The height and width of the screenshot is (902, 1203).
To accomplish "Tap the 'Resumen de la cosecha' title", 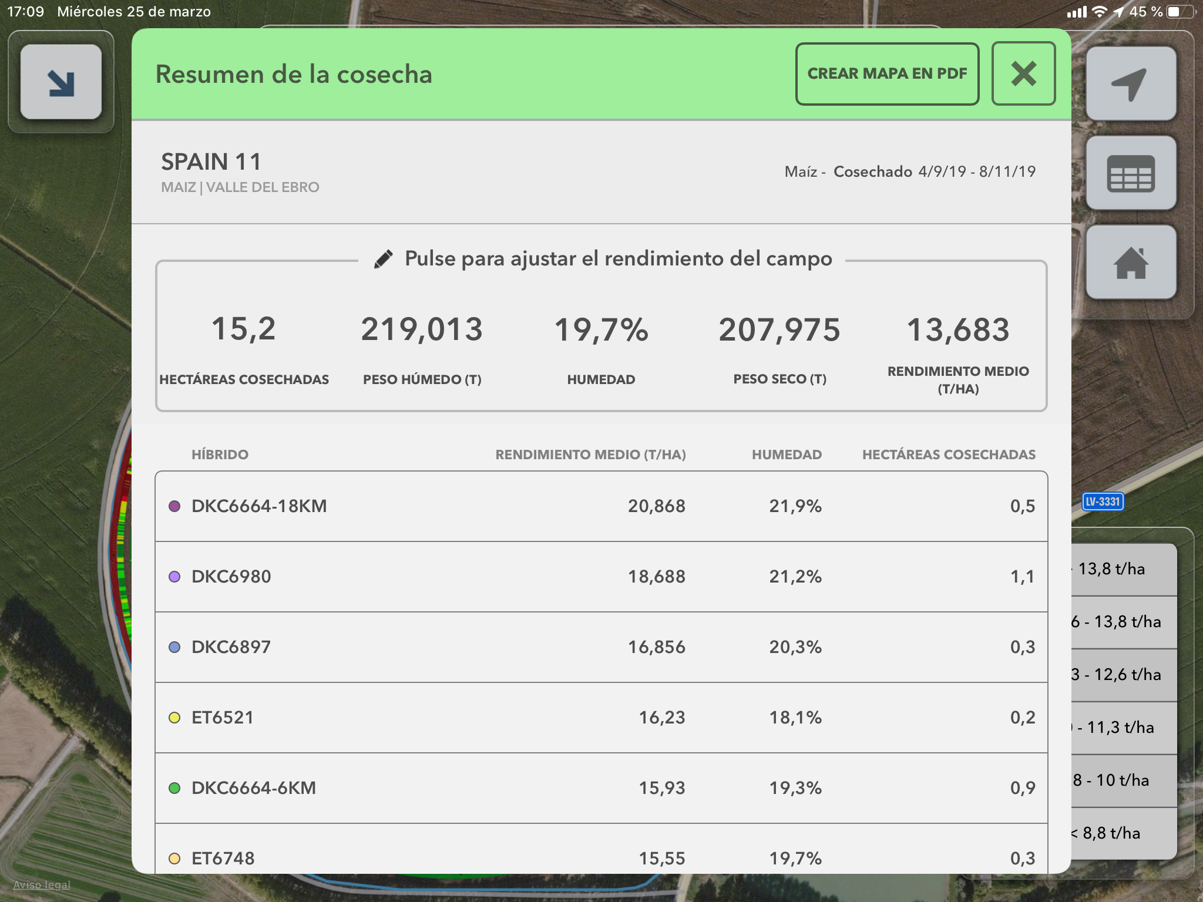I will 294,75.
